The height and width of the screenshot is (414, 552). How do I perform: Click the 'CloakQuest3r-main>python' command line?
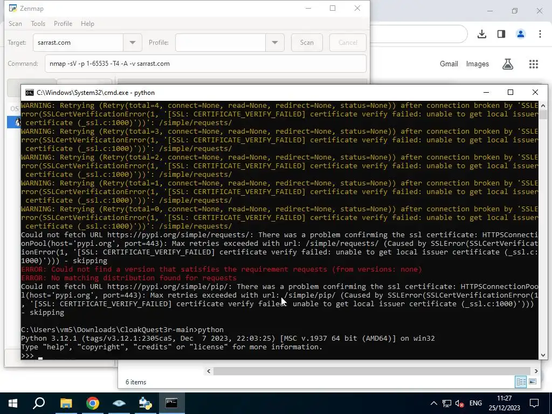click(x=122, y=330)
